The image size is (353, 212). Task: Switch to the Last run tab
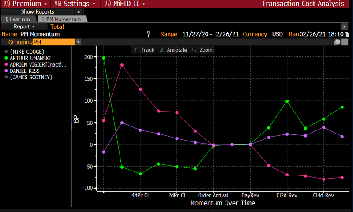[18, 19]
